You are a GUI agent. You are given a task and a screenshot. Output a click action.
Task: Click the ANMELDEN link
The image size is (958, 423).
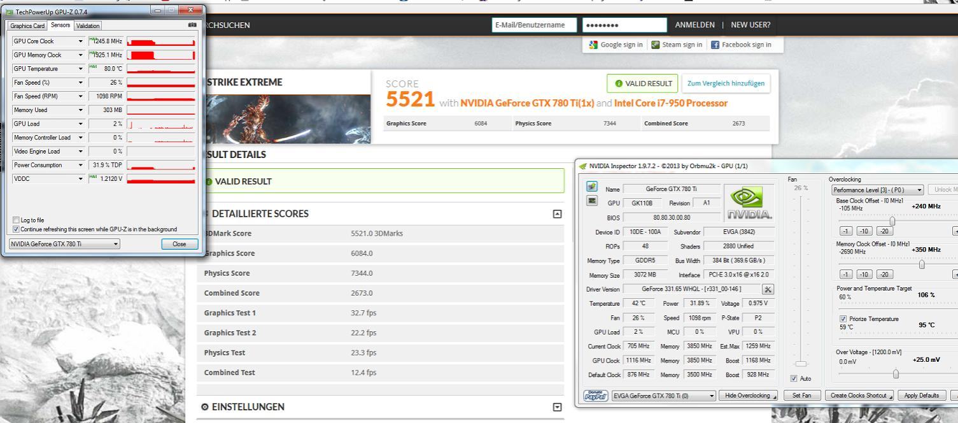click(694, 25)
